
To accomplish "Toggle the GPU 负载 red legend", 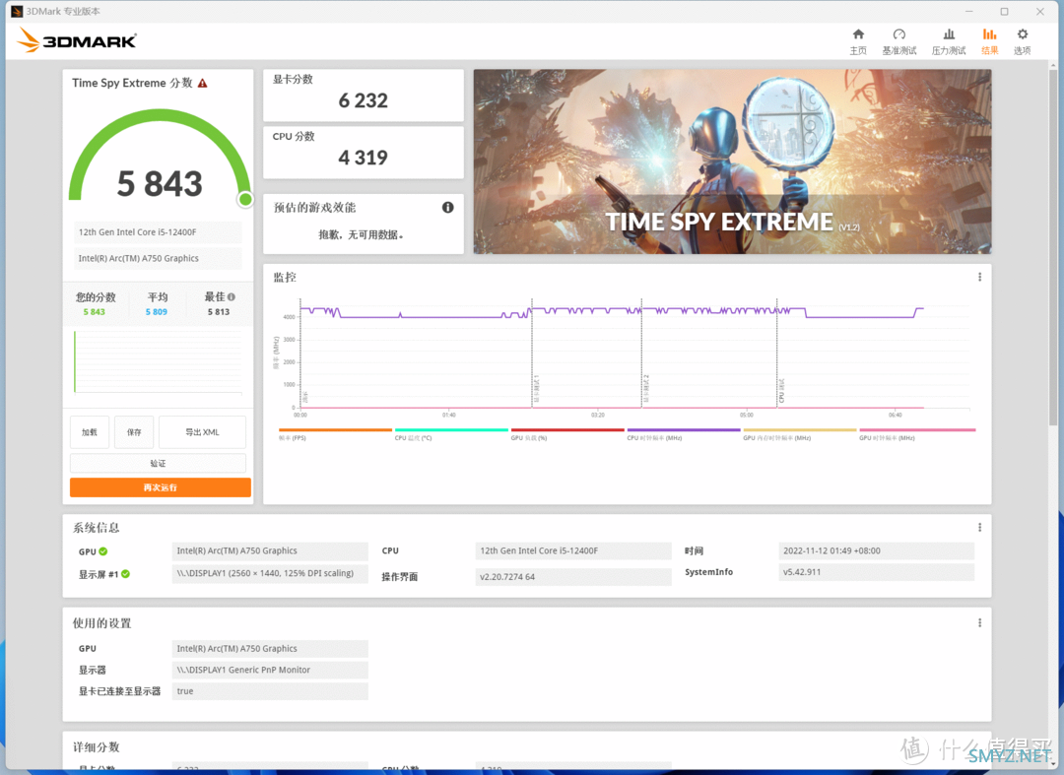I will (x=567, y=434).
